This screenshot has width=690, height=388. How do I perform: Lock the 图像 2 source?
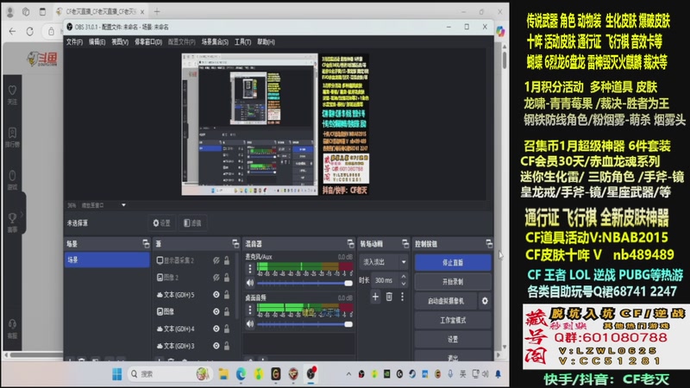(x=227, y=278)
